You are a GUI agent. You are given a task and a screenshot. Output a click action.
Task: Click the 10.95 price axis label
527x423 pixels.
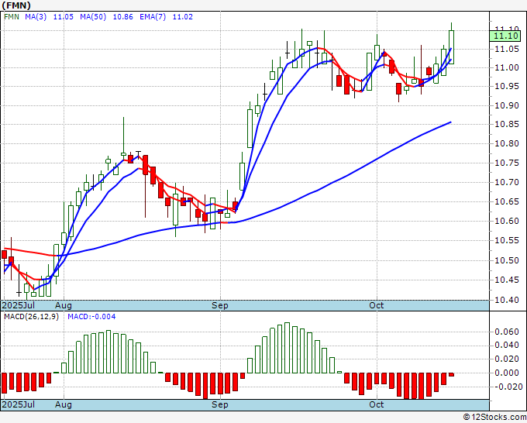507,86
